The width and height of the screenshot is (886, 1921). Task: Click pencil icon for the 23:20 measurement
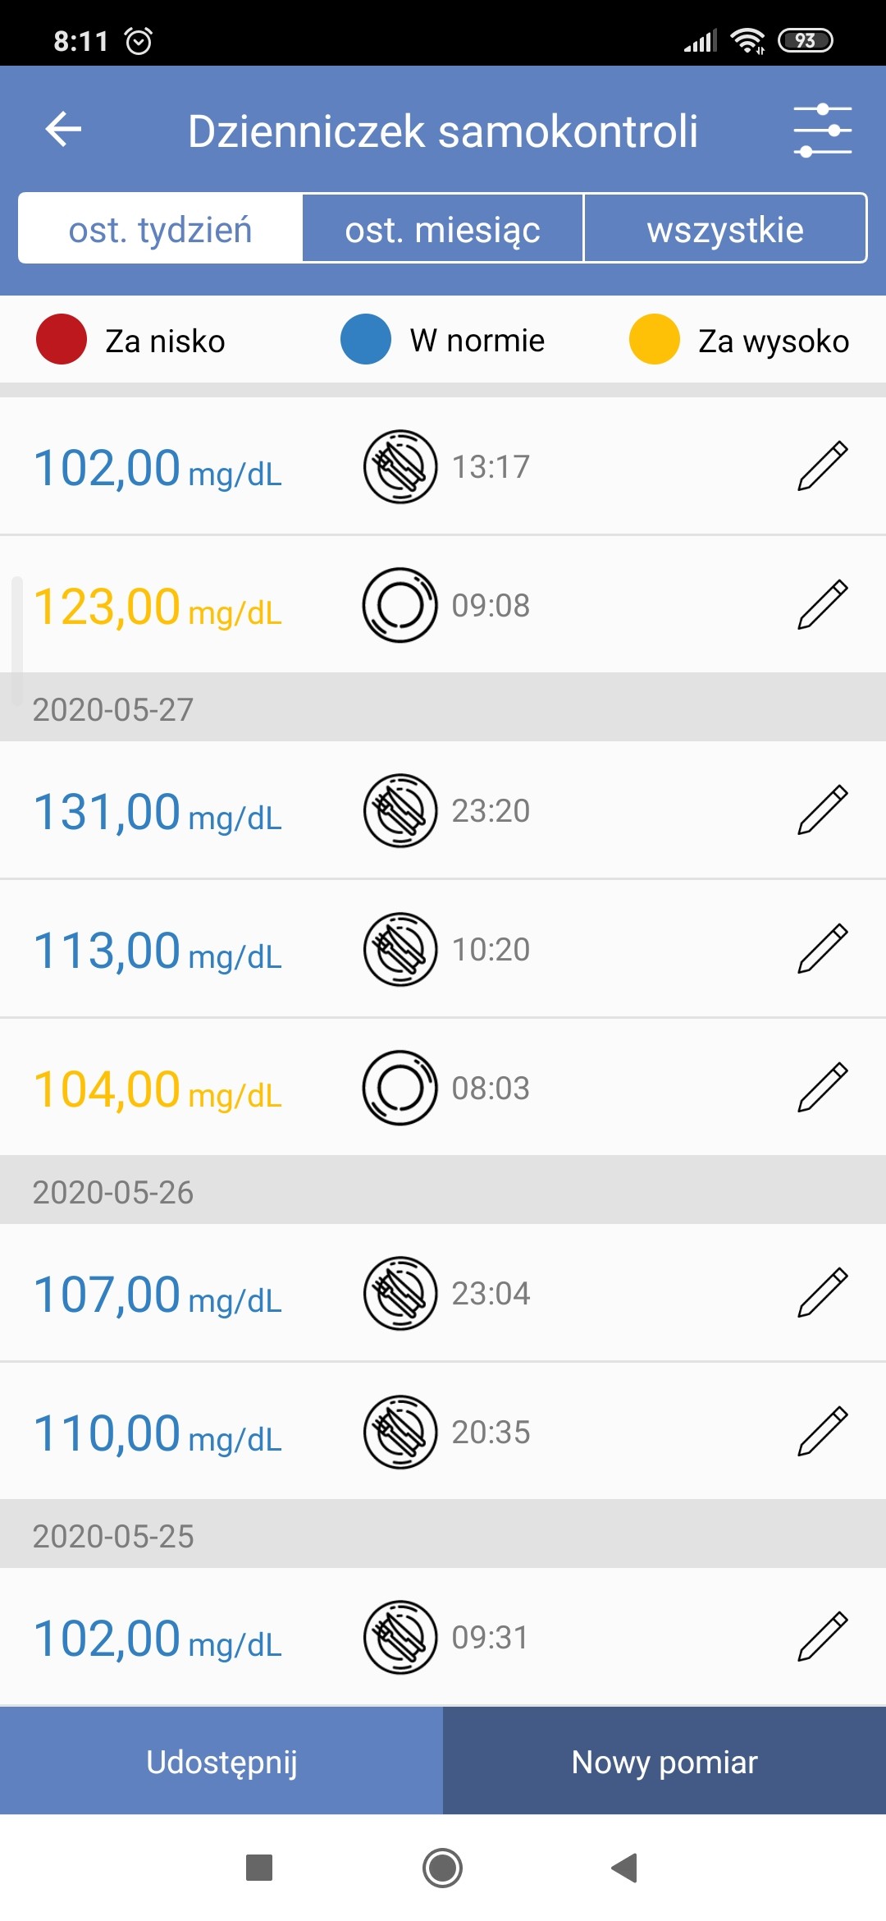[822, 810]
